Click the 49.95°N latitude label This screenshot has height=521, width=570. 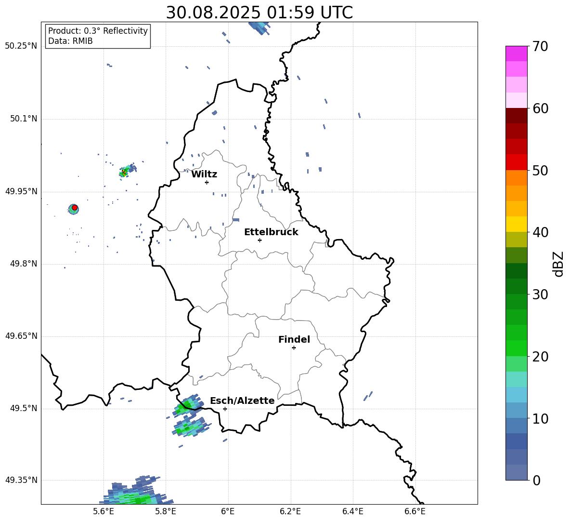pos(21,191)
